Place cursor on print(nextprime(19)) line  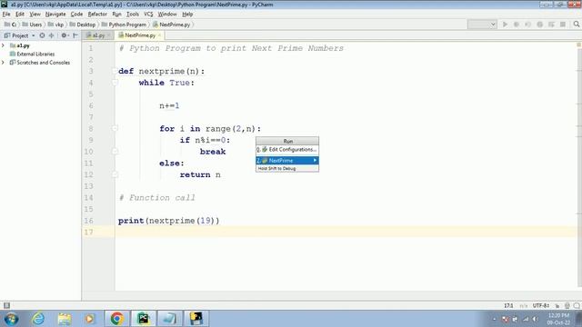(168, 221)
